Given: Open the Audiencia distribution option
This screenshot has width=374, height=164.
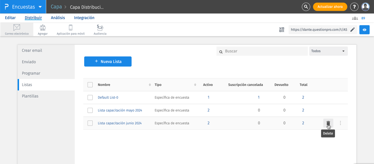Looking at the screenshot, I should [x=100, y=28].
